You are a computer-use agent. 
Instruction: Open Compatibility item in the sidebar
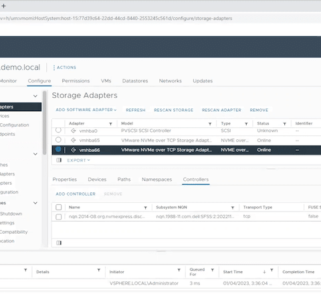(x=13, y=232)
